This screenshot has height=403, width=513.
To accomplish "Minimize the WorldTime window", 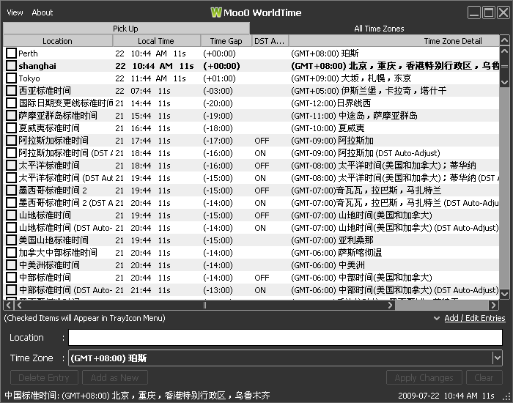I will click(473, 12).
